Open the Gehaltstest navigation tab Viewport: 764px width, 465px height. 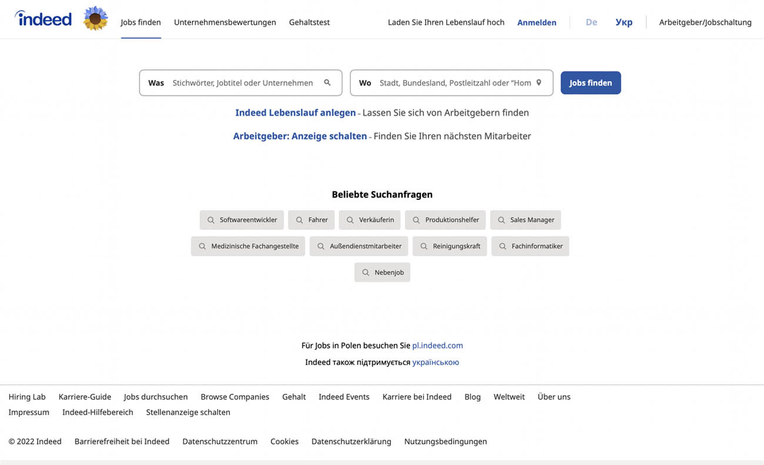(309, 22)
